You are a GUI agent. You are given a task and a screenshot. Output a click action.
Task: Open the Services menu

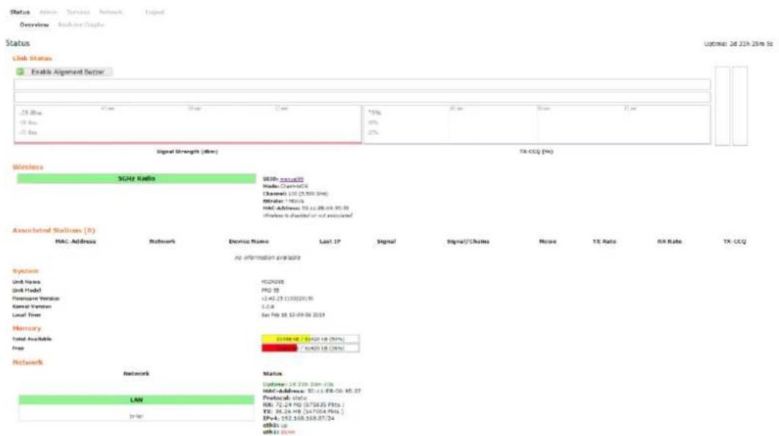78,12
